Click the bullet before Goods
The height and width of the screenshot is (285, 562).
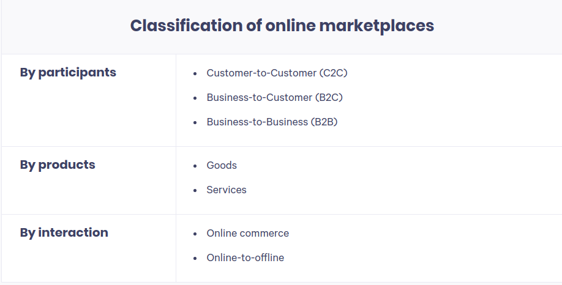click(195, 166)
